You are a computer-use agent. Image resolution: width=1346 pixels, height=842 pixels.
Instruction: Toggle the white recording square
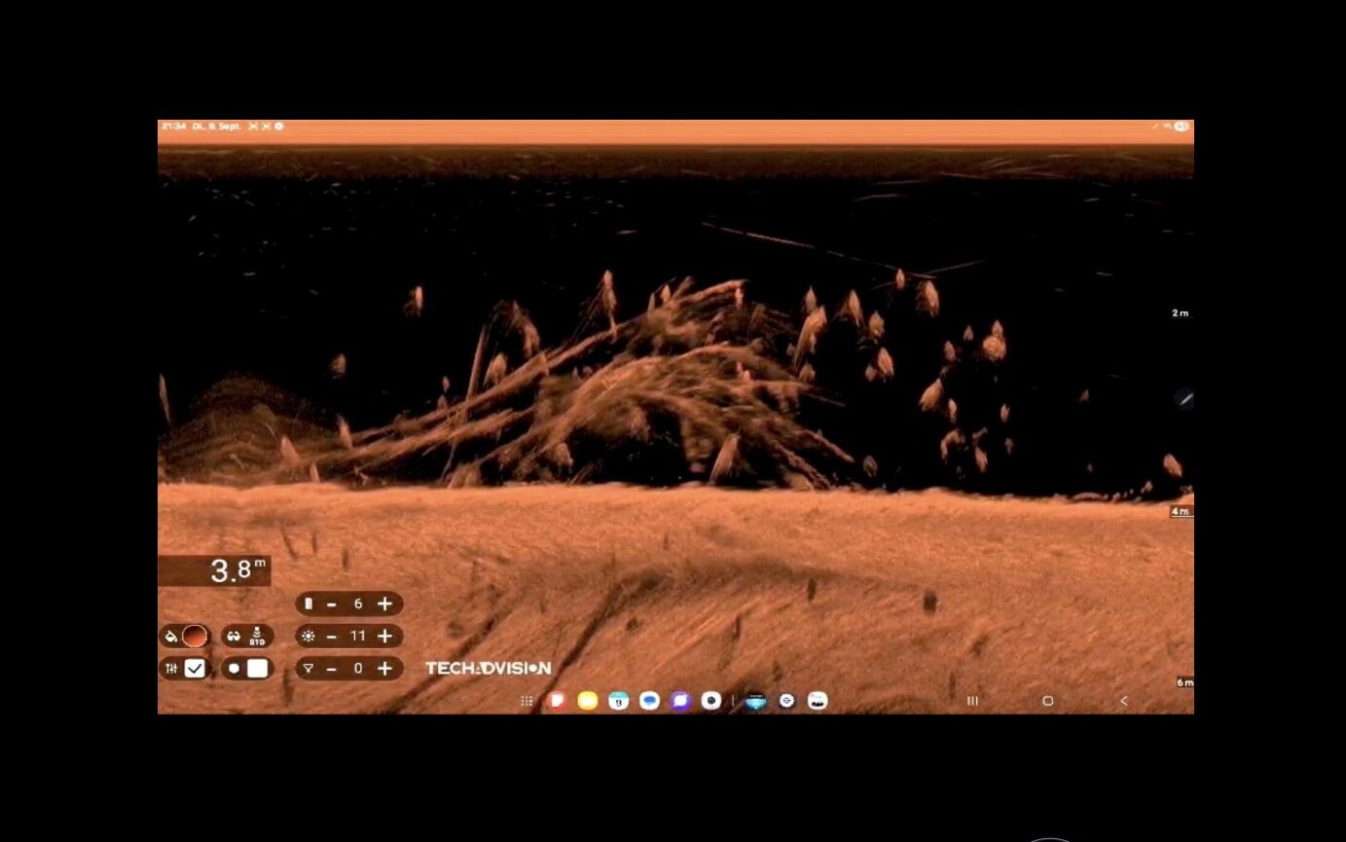pyautogui.click(x=257, y=669)
